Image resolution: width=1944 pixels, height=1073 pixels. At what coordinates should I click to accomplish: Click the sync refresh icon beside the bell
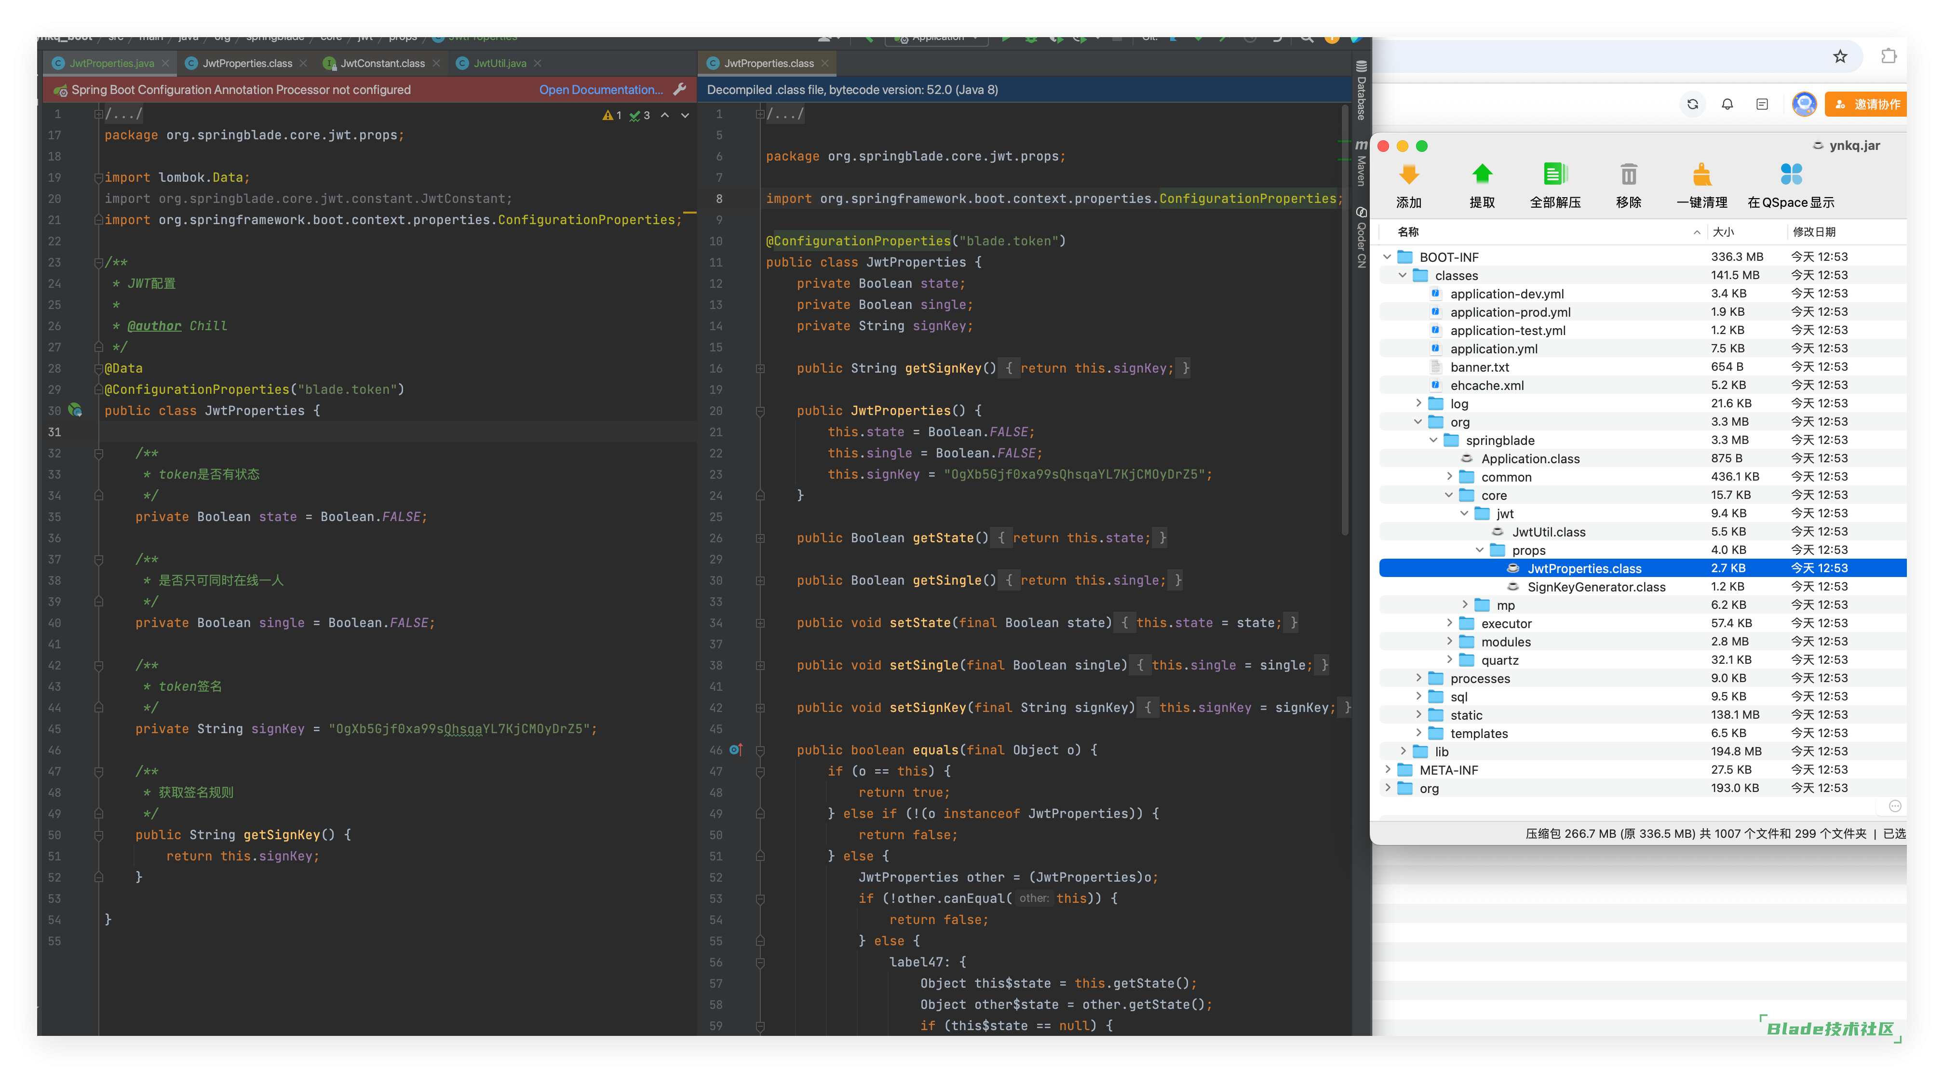click(1692, 104)
